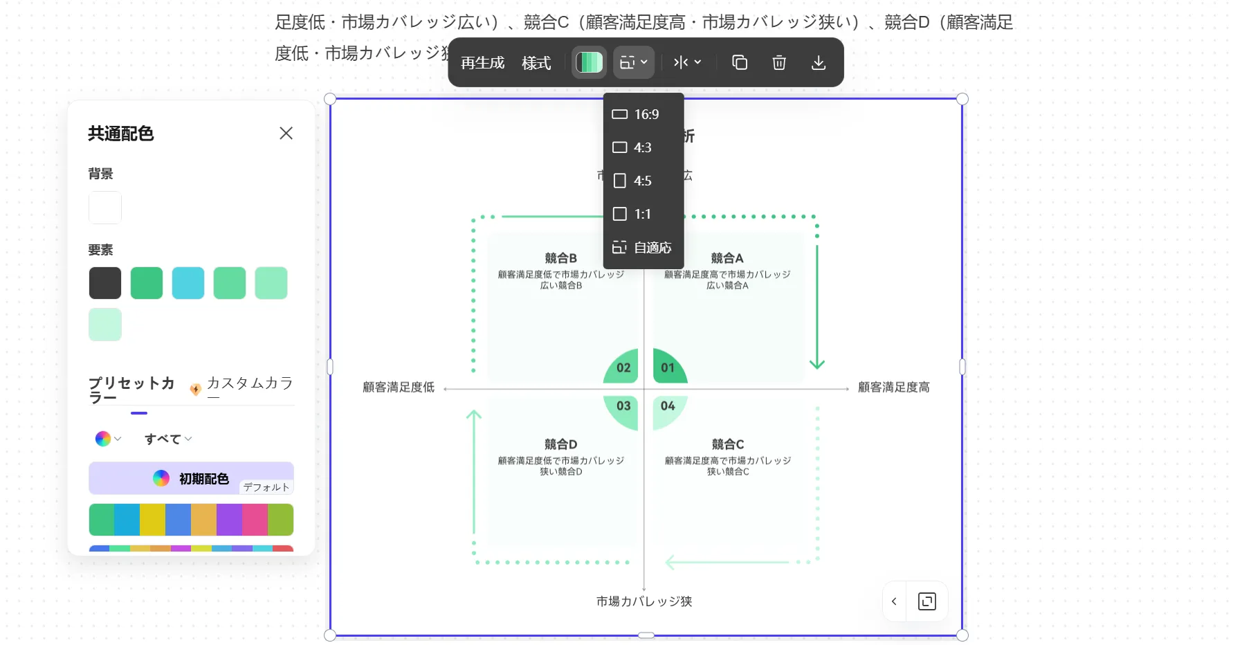1233x645 pixels.
Task: Open the color wheel filter dropdown
Action: pos(108,439)
